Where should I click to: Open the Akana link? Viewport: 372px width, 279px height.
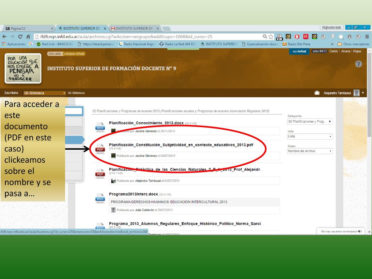pyautogui.click(x=345, y=51)
